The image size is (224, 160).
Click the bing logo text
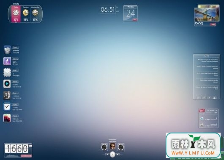199,23
